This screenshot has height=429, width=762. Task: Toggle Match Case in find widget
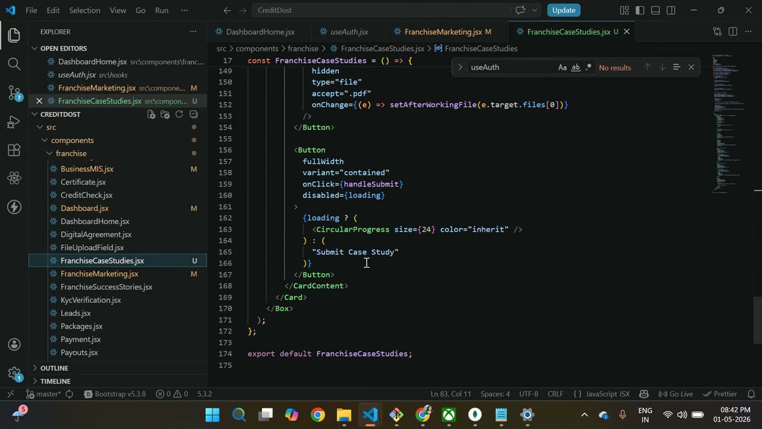(x=562, y=67)
